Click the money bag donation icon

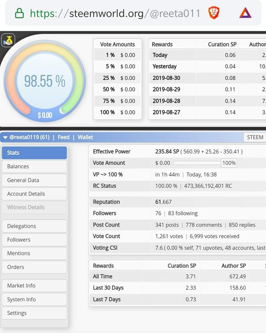[x=8, y=40]
